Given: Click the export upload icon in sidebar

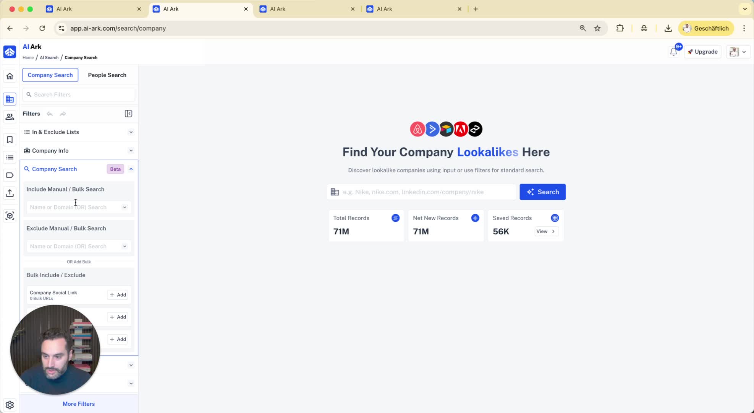Looking at the screenshot, I should pyautogui.click(x=10, y=193).
